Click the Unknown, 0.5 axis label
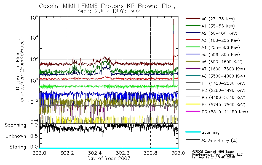Image resolution: width=262 pixels, height=165 pixels. 22,136
